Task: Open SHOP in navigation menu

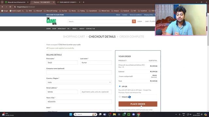Action: [x=54, y=29]
